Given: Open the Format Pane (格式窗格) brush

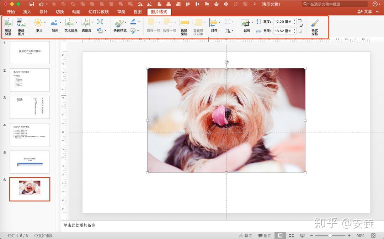Looking at the screenshot, I should [x=315, y=23].
